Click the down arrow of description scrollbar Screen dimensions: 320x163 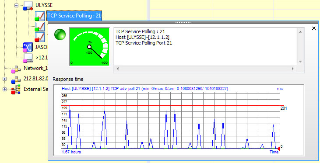300,62
